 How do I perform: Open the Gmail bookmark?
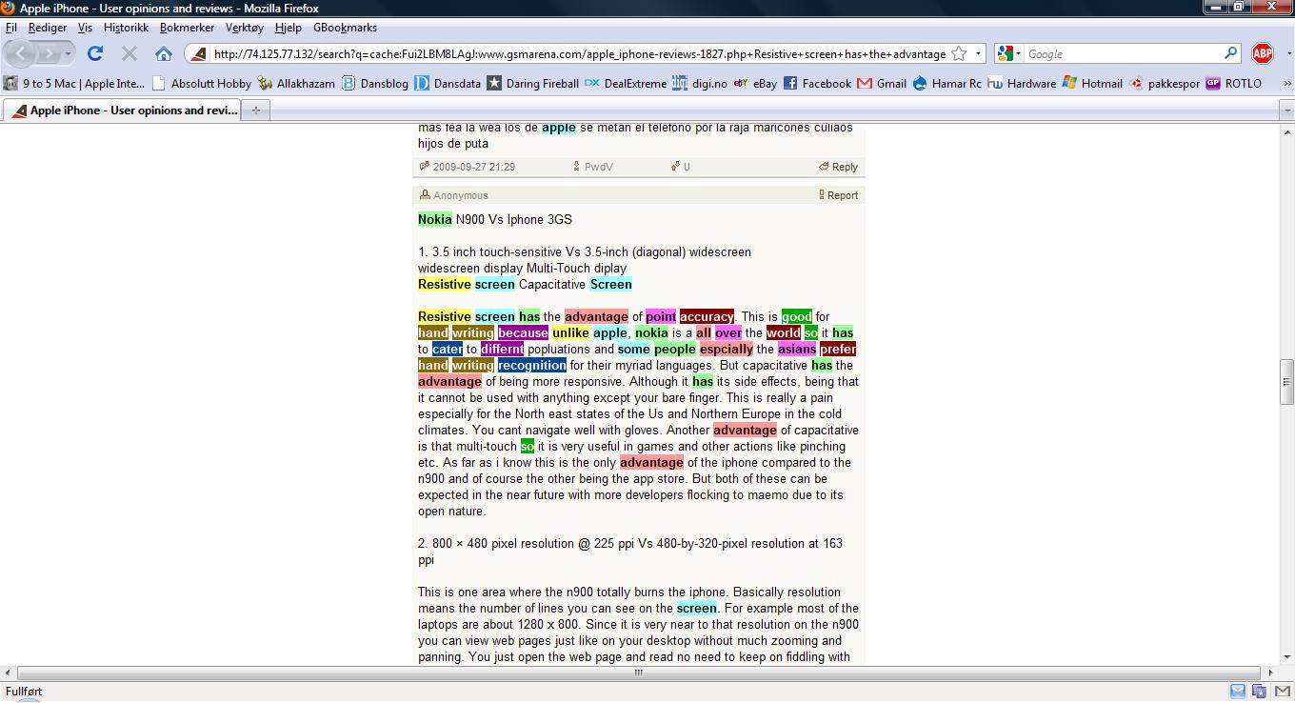click(882, 83)
